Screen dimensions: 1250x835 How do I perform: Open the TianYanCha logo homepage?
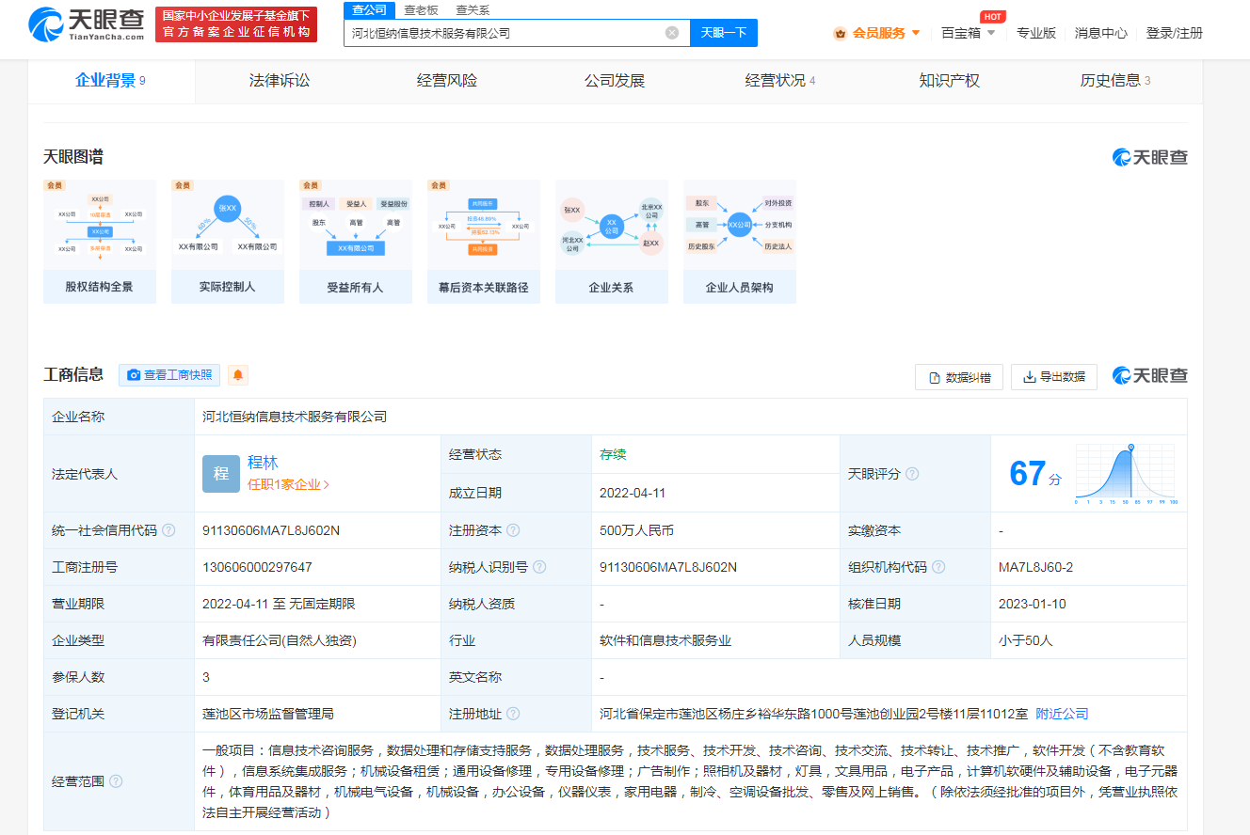pyautogui.click(x=87, y=24)
